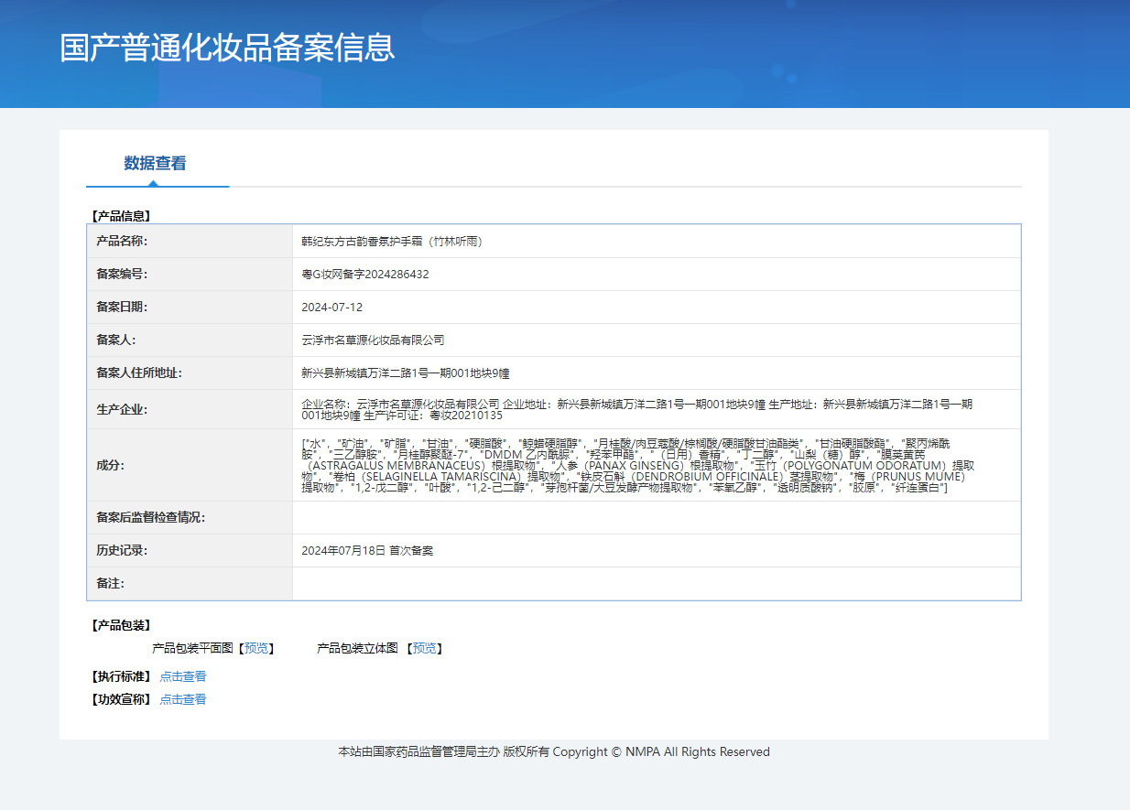Open the 数据查看 tab
Viewport: 1130px width, 810px height.
155,164
